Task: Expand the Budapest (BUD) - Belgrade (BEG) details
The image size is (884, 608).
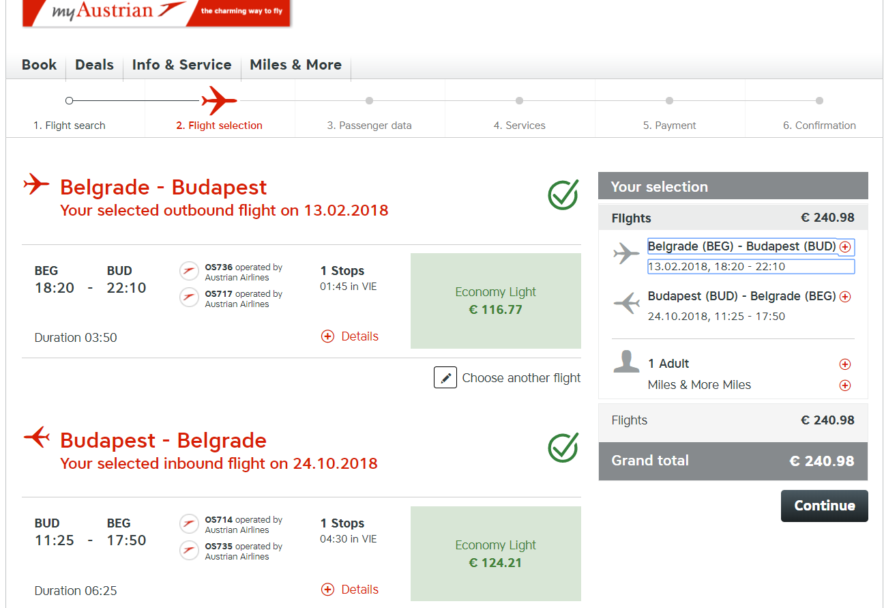Action: [x=845, y=297]
